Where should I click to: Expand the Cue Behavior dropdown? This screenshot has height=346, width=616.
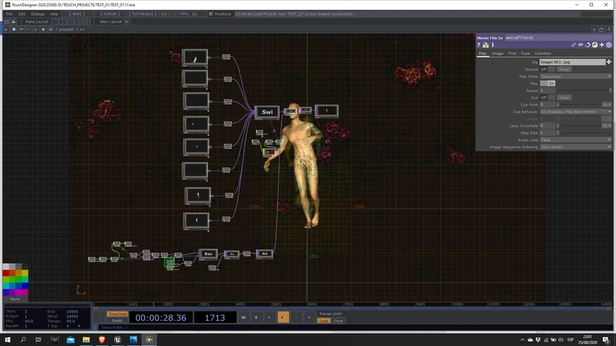575,111
